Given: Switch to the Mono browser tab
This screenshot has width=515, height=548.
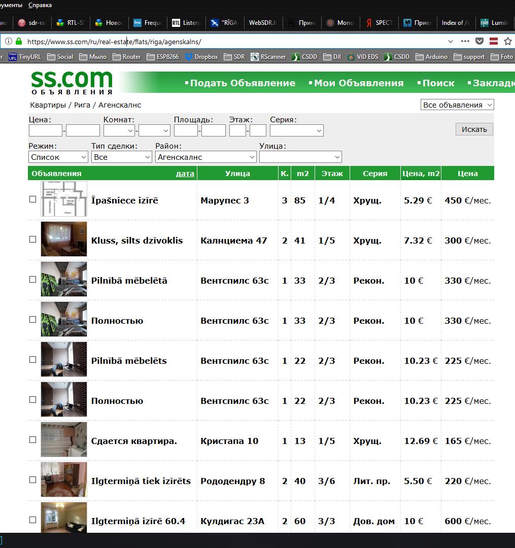Looking at the screenshot, I should pos(340,23).
